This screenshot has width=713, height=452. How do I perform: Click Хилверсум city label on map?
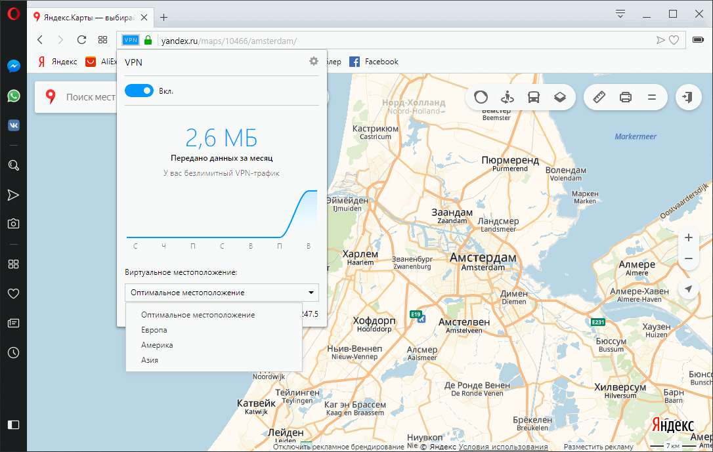pos(620,387)
